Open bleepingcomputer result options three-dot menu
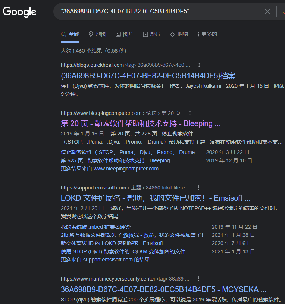This screenshot has height=304, width=285. (x=190, y=113)
